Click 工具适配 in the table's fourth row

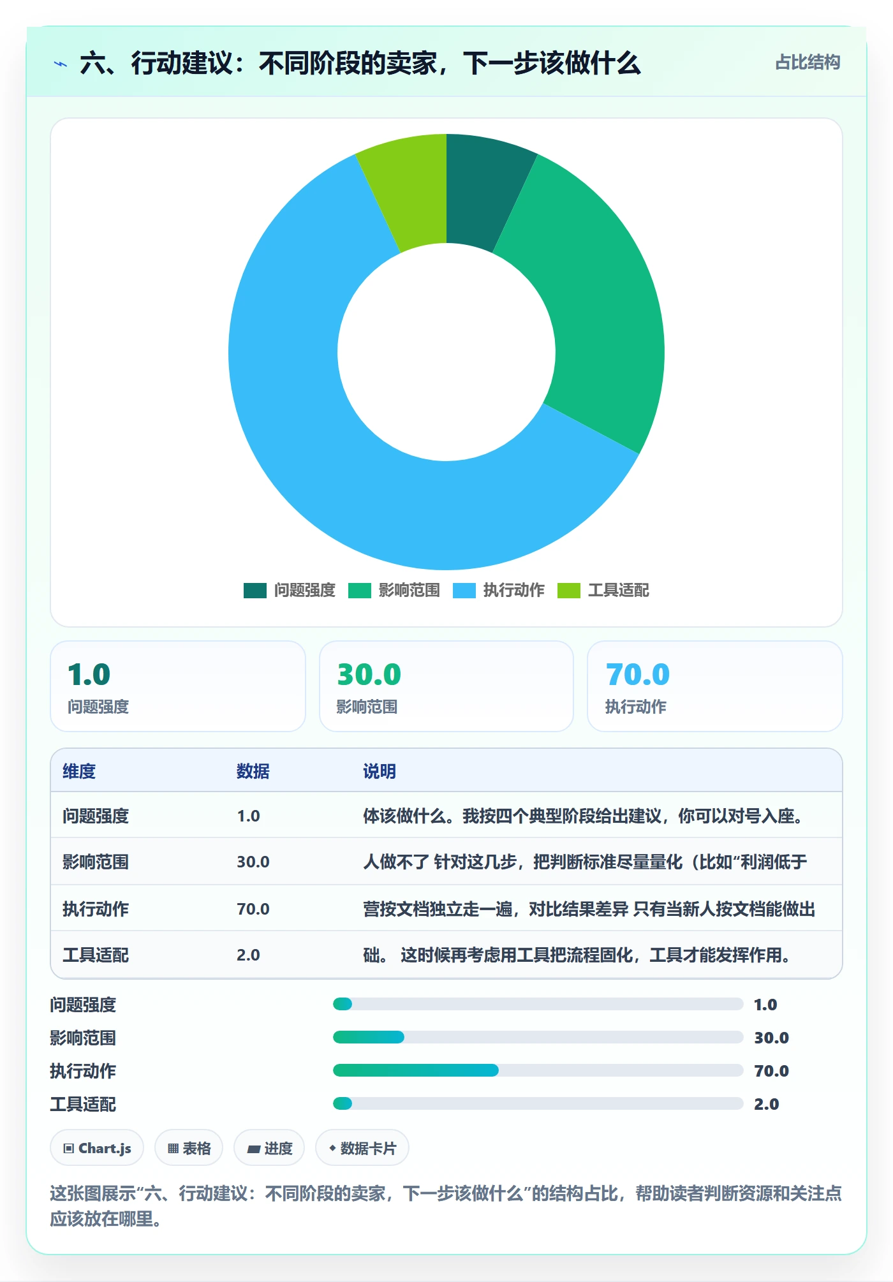(96, 955)
